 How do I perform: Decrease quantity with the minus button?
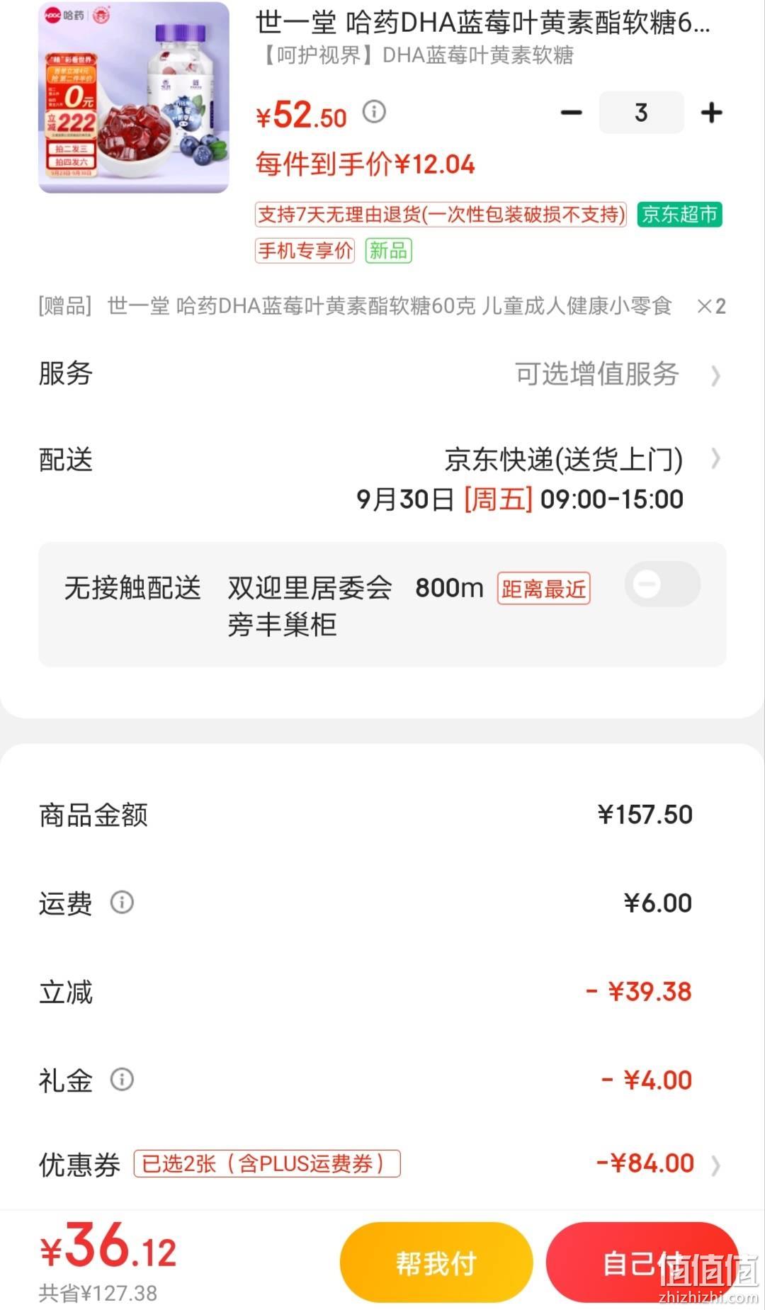click(571, 113)
